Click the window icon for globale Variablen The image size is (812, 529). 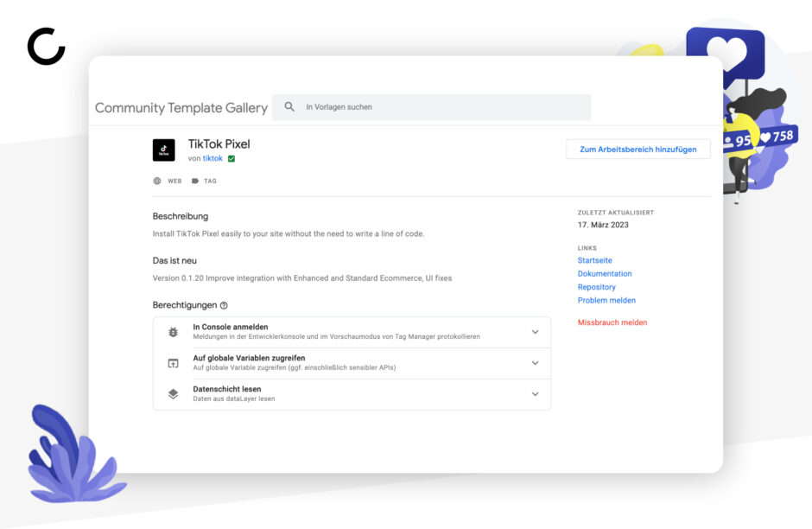(x=174, y=363)
